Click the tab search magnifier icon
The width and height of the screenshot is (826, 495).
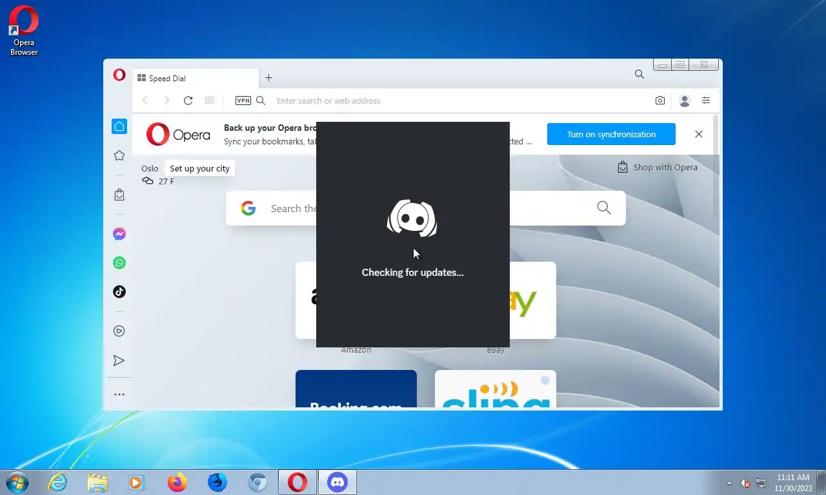[639, 74]
